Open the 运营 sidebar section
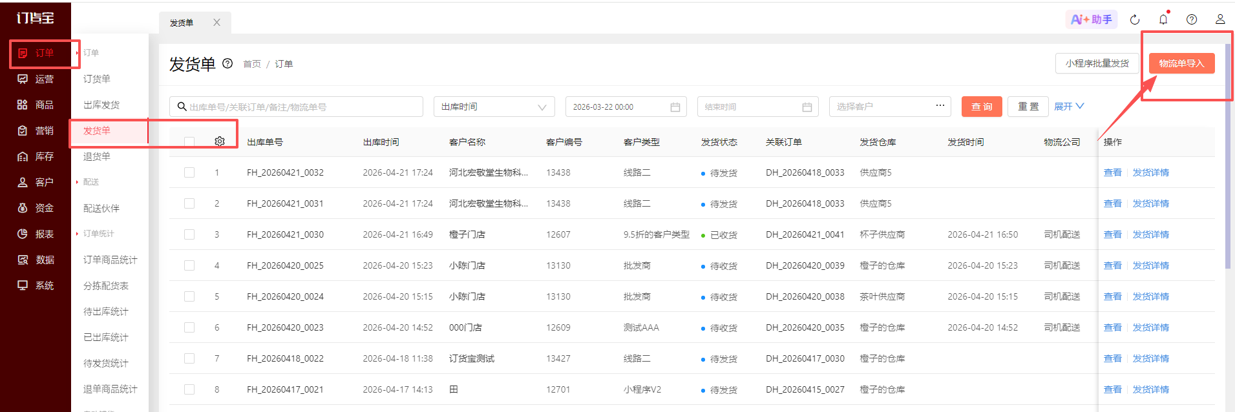The height and width of the screenshot is (412, 1235). [36, 79]
